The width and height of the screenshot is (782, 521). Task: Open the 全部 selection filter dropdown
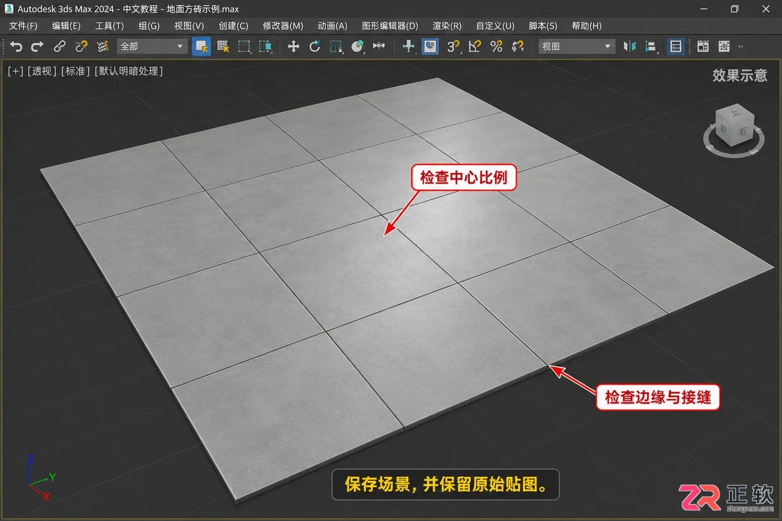pos(152,46)
